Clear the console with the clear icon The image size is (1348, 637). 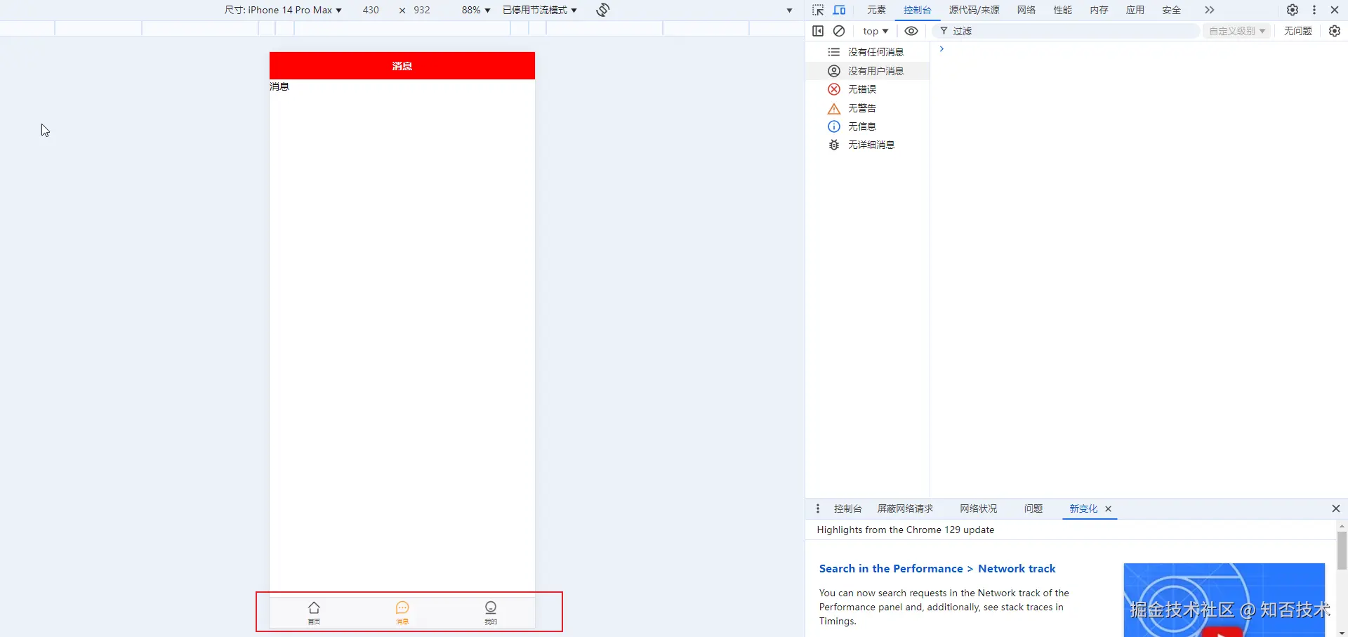tap(839, 31)
